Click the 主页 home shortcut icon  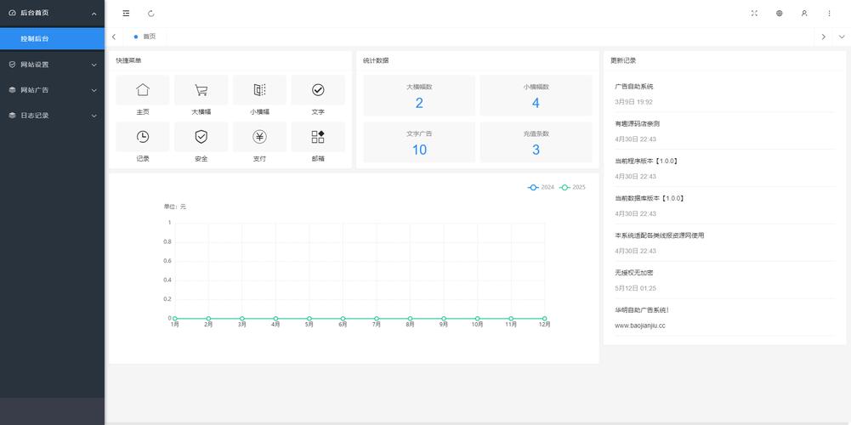(x=142, y=90)
